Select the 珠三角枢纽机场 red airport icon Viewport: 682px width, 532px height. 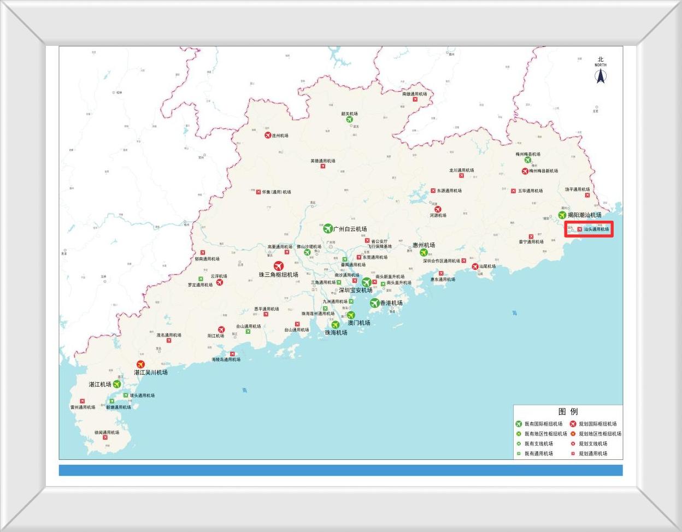279,266
